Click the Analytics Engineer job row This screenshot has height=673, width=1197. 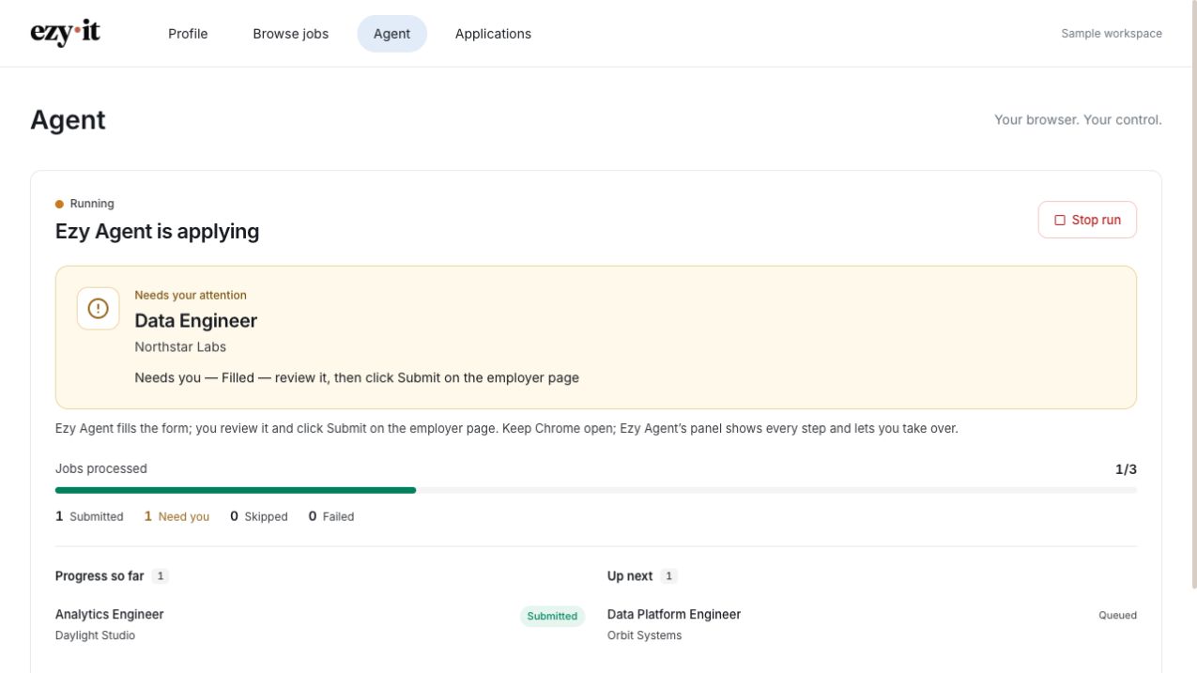tap(319, 624)
